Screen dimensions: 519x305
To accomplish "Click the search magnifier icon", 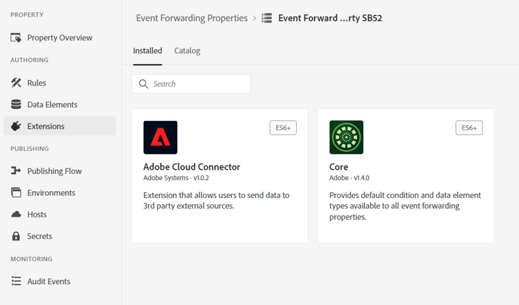I will [143, 84].
